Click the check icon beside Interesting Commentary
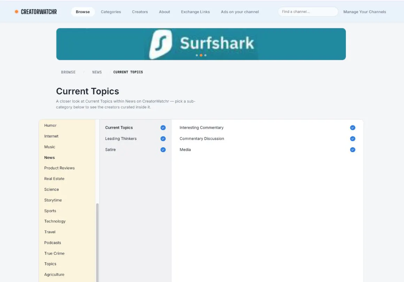The width and height of the screenshot is (404, 282). [353, 128]
